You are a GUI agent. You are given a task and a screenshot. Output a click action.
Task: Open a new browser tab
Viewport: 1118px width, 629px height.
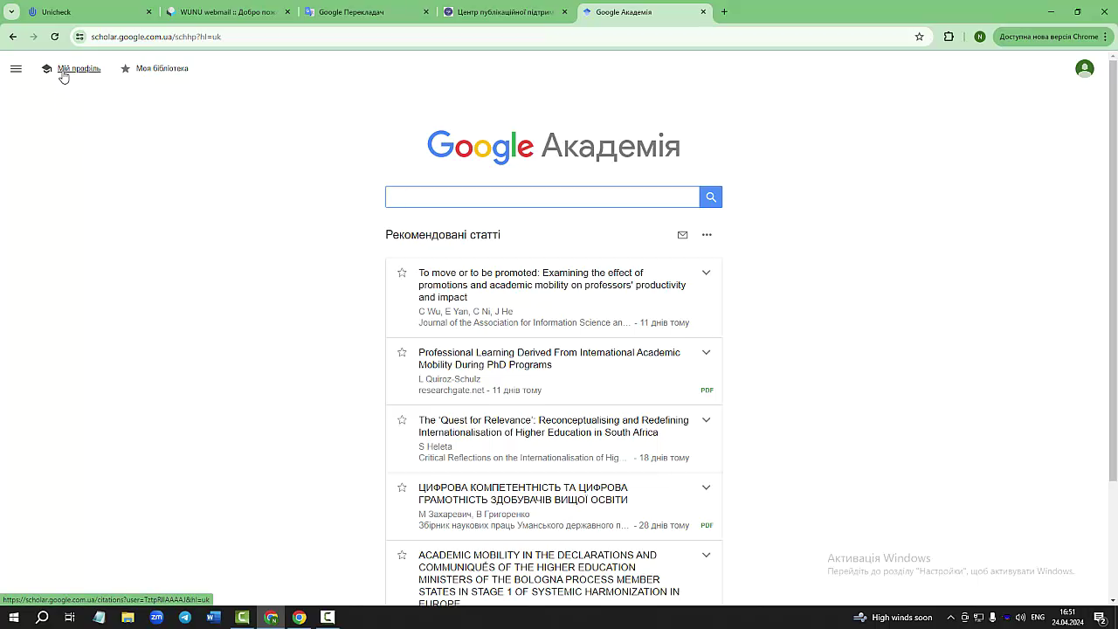pyautogui.click(x=724, y=12)
